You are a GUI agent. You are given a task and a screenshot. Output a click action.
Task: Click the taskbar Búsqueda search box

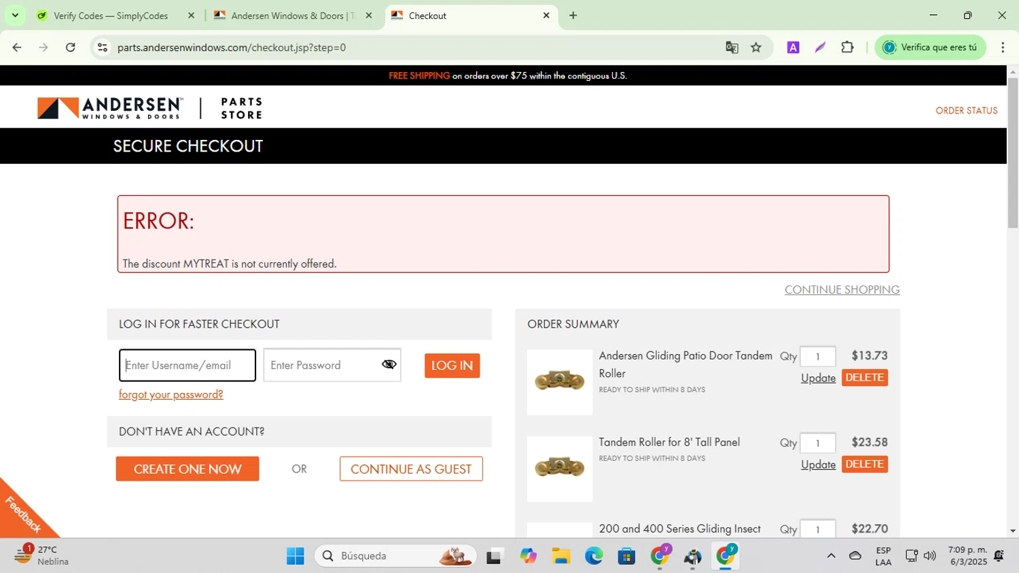(x=395, y=556)
